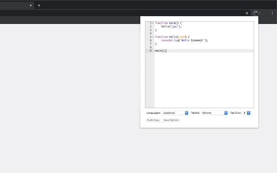Click the Theme: label
The height and width of the screenshot is (173, 277).
(x=195, y=113)
